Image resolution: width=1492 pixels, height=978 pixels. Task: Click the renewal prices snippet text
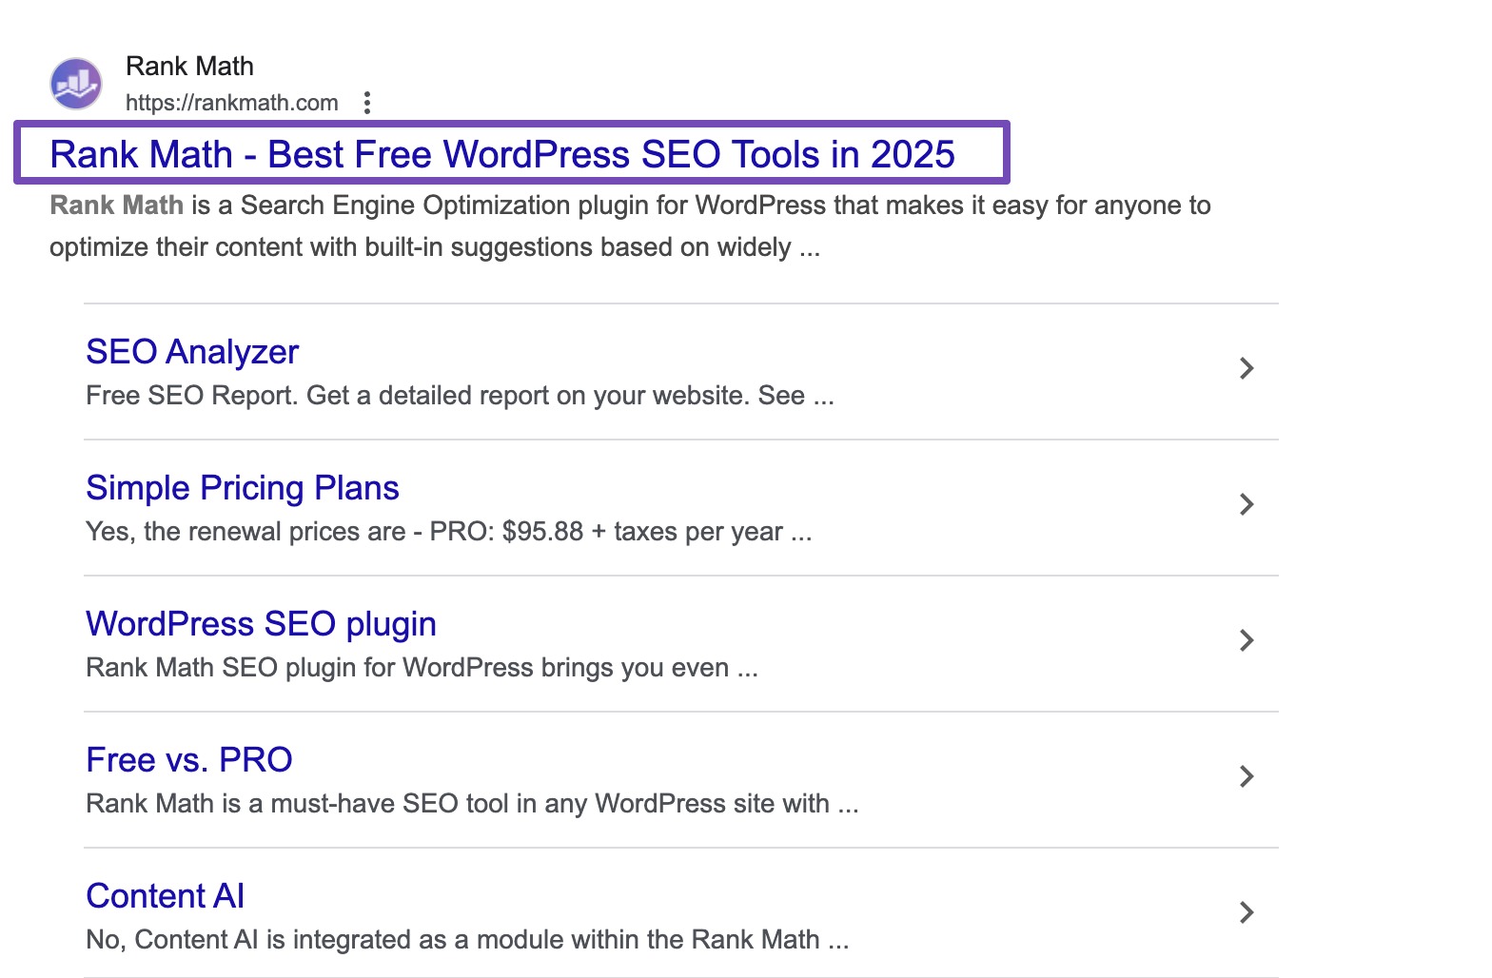click(x=448, y=532)
